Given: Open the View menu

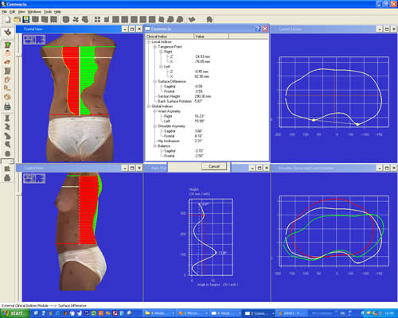Looking at the screenshot, I should point(21,12).
